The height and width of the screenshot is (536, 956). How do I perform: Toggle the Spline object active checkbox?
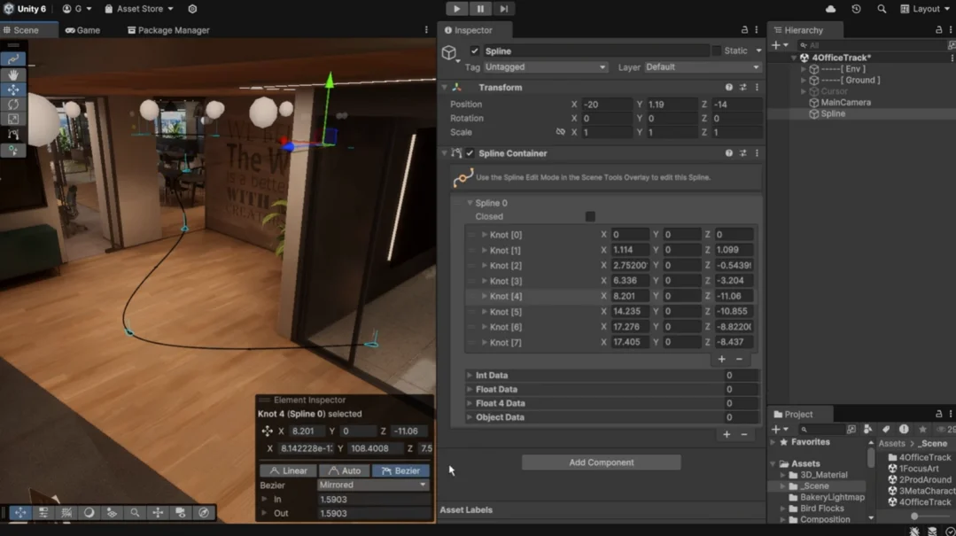[474, 51]
